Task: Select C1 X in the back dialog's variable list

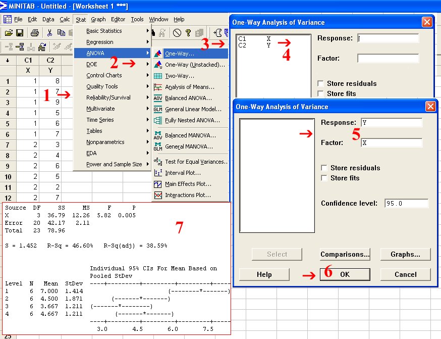Action: point(254,39)
